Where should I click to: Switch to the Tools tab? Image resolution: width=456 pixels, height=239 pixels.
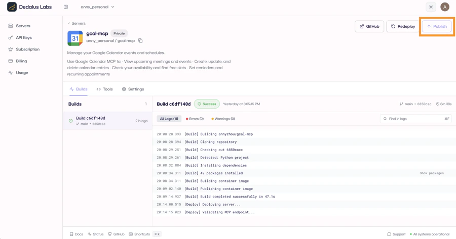(104, 89)
